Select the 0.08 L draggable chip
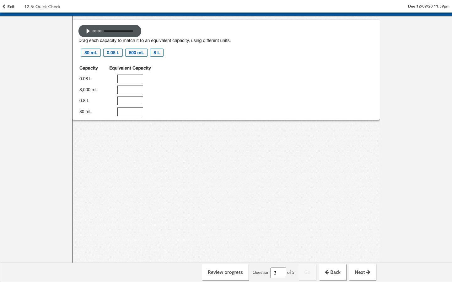Image resolution: width=452 pixels, height=282 pixels. click(x=113, y=53)
